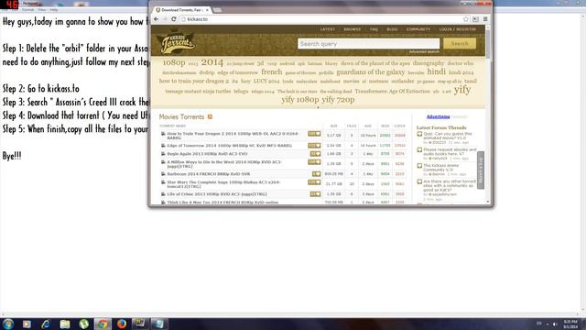
Task: Click the volume speaker tray icon
Action: (x=555, y=324)
